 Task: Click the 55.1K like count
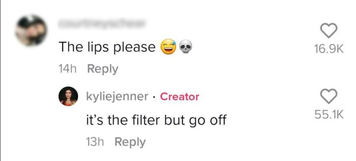click(x=329, y=114)
